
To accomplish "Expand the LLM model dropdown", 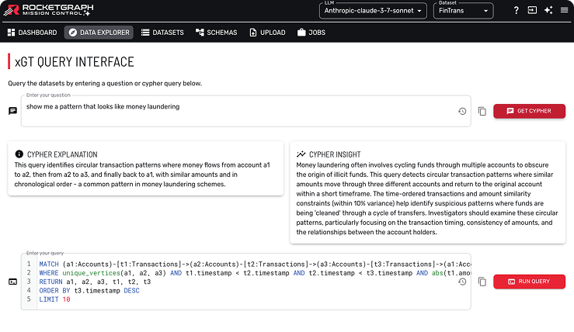I will coord(373,11).
